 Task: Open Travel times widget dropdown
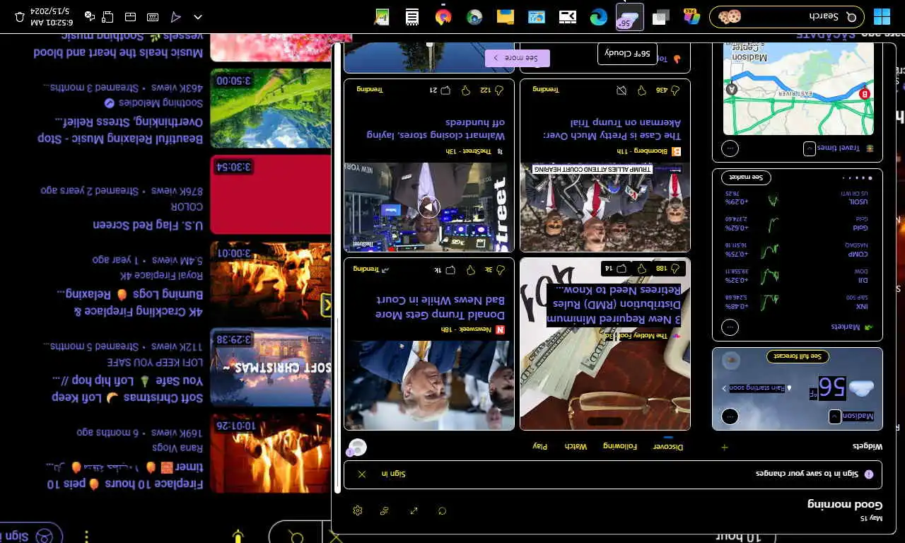809,148
